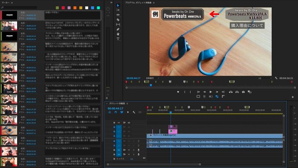This screenshot has width=298, height=168.
Task: Click the red marker color swatch
Action: coord(63,8)
